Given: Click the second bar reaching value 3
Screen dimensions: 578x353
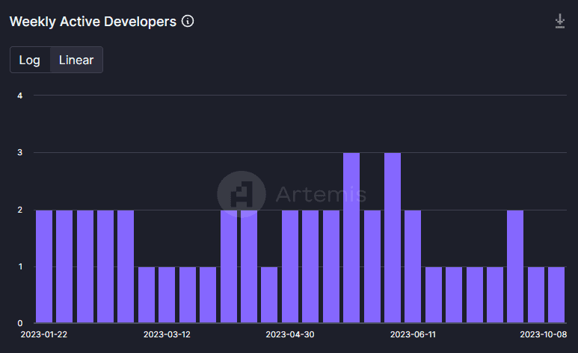Looking at the screenshot, I should click(393, 238).
